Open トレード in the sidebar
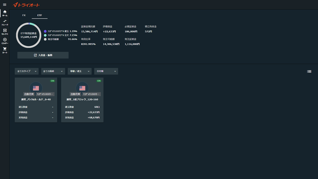The width and height of the screenshot is (318, 179). 4,22
